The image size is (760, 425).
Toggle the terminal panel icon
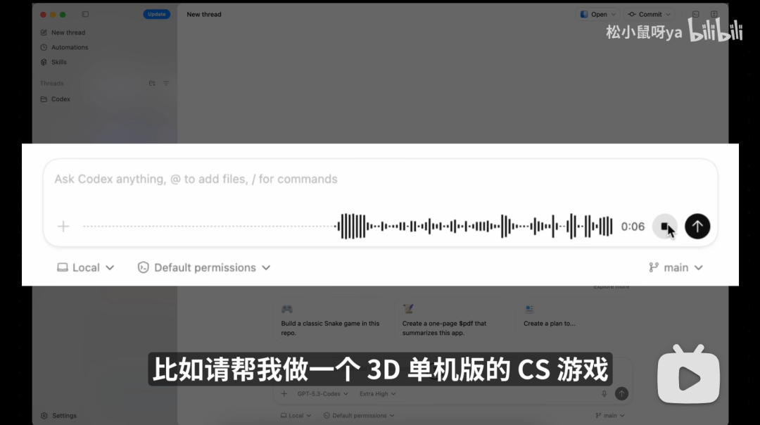point(695,15)
